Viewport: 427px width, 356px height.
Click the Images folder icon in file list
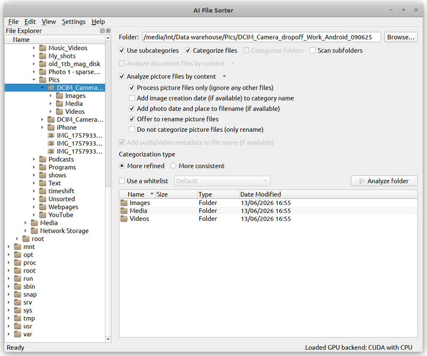tap(124, 203)
